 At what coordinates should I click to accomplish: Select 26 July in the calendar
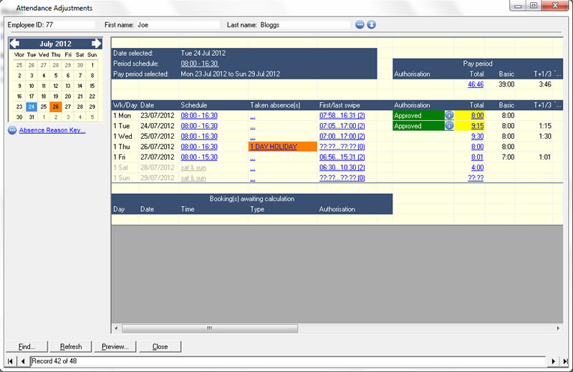pos(55,107)
